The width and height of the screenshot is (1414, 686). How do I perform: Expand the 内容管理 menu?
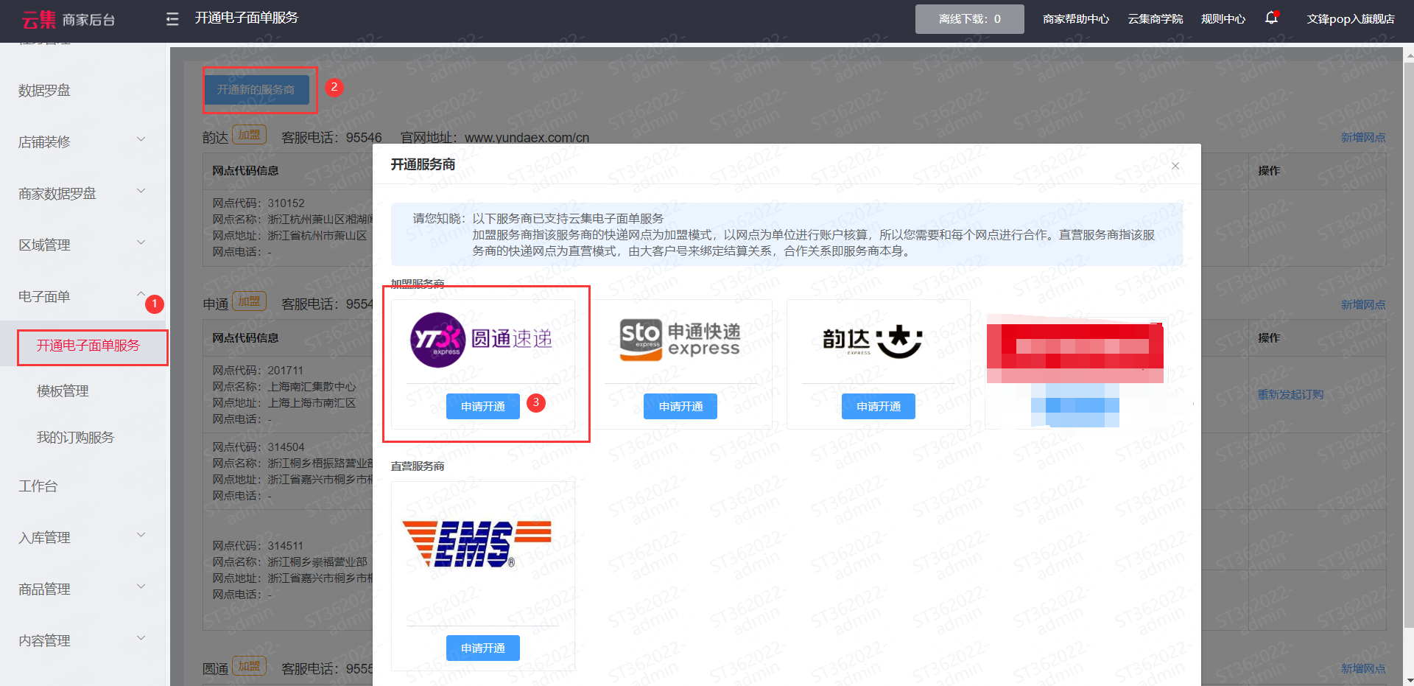click(82, 641)
